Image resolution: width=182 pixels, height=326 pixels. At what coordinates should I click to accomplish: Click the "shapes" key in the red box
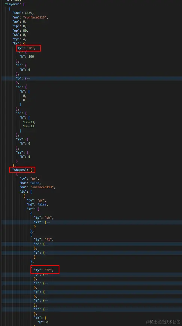(20, 170)
